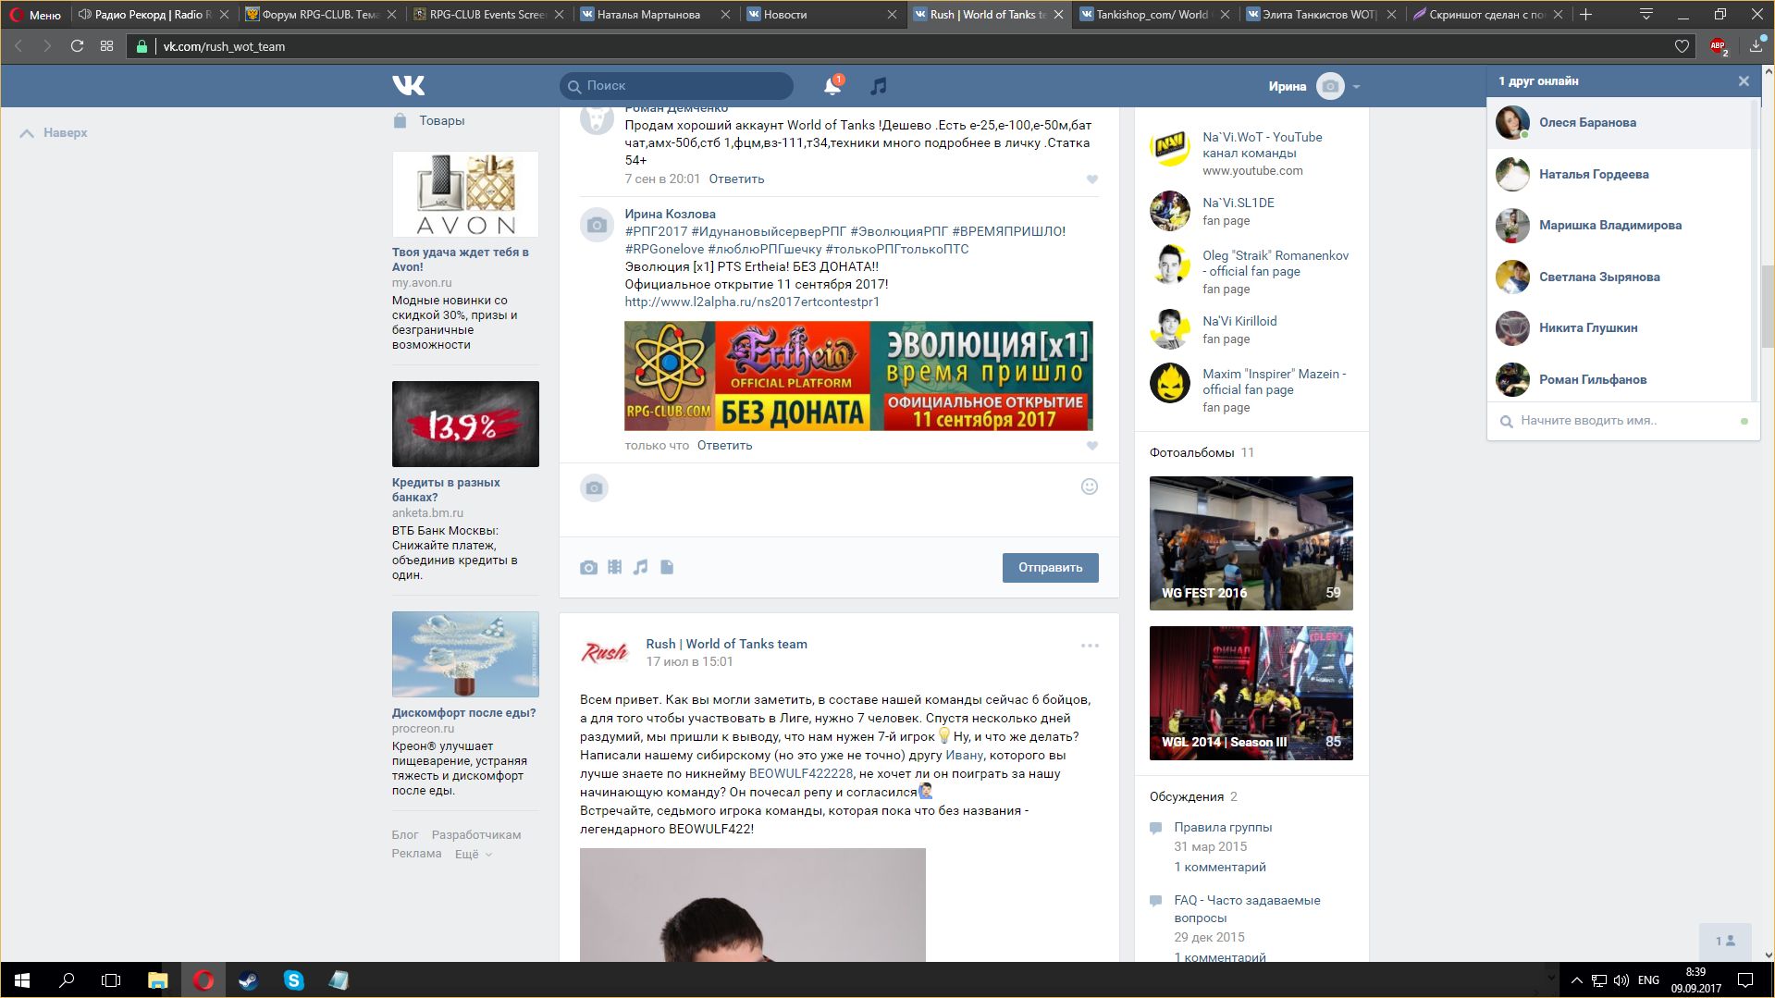Open a new browser tab
This screenshot has height=998, width=1775.
1585,14
